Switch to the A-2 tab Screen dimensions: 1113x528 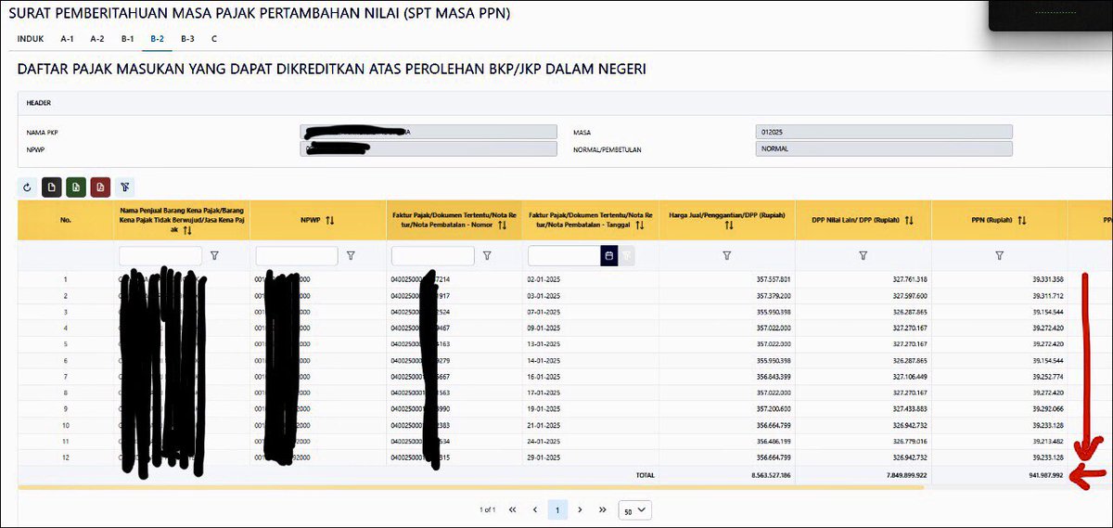(x=97, y=39)
